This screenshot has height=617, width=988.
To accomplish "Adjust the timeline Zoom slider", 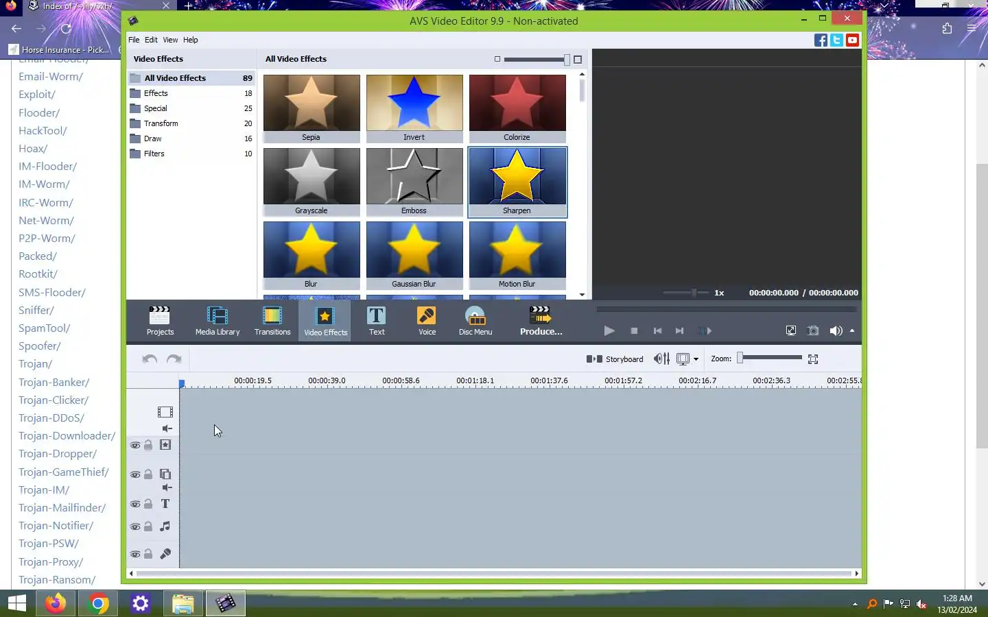I will click(x=769, y=358).
